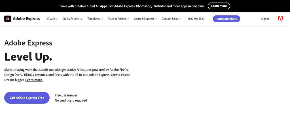Click Sign In

click(265, 19)
